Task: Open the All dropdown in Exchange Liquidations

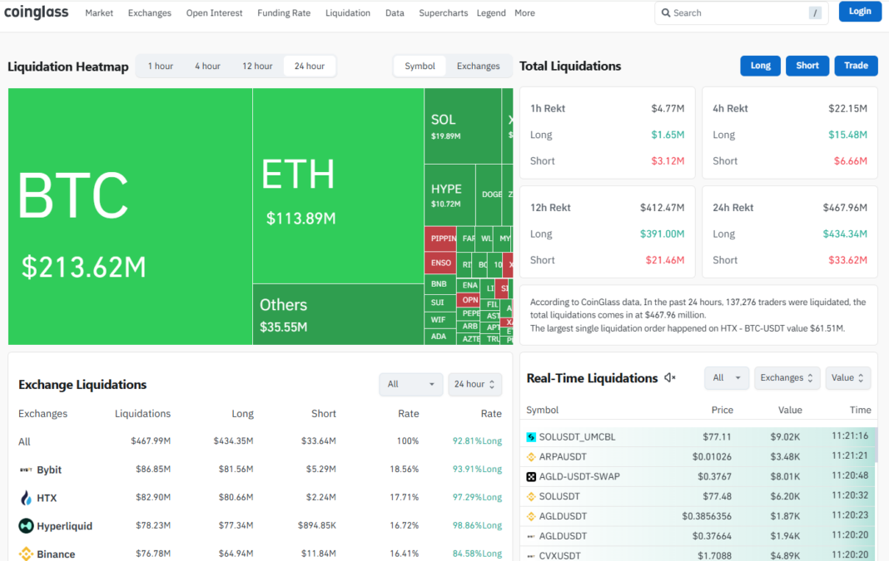Action: coord(410,384)
